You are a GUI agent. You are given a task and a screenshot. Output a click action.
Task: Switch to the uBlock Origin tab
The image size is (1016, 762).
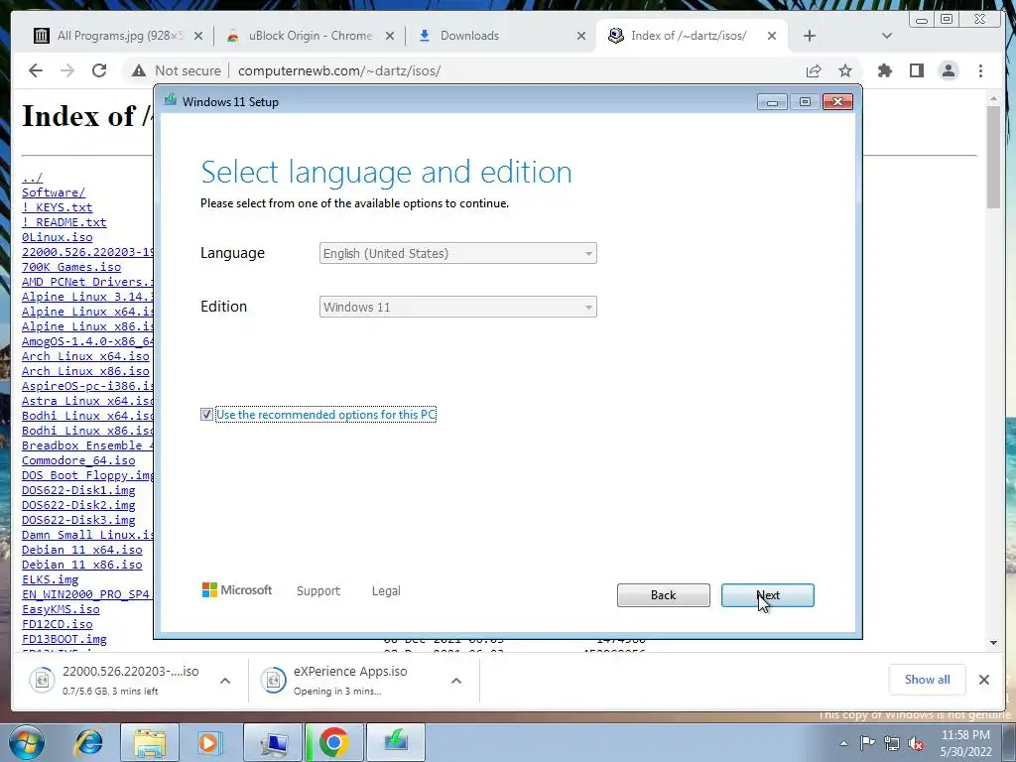coord(310,36)
